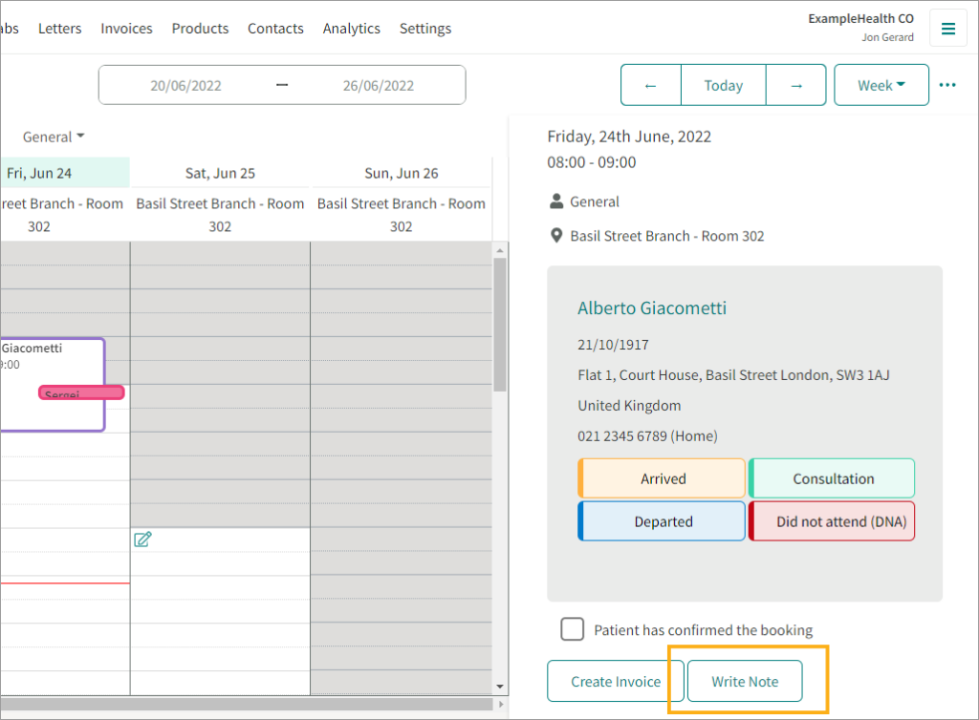
Task: Click the Friday, 24th June, 2022 heading
Action: click(629, 137)
